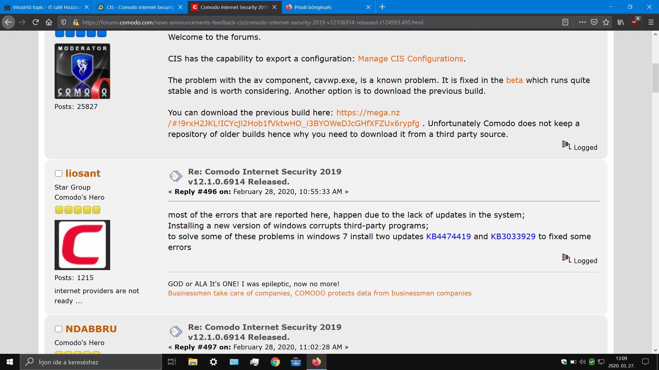The width and height of the screenshot is (659, 370).
Task: Bookmark this page with star
Action: click(606, 22)
